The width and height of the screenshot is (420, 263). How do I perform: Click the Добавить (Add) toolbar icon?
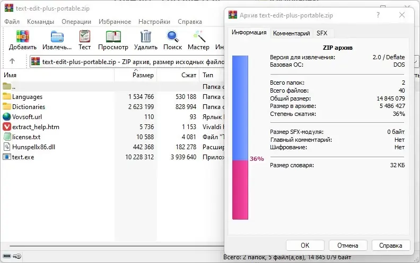pos(22,37)
